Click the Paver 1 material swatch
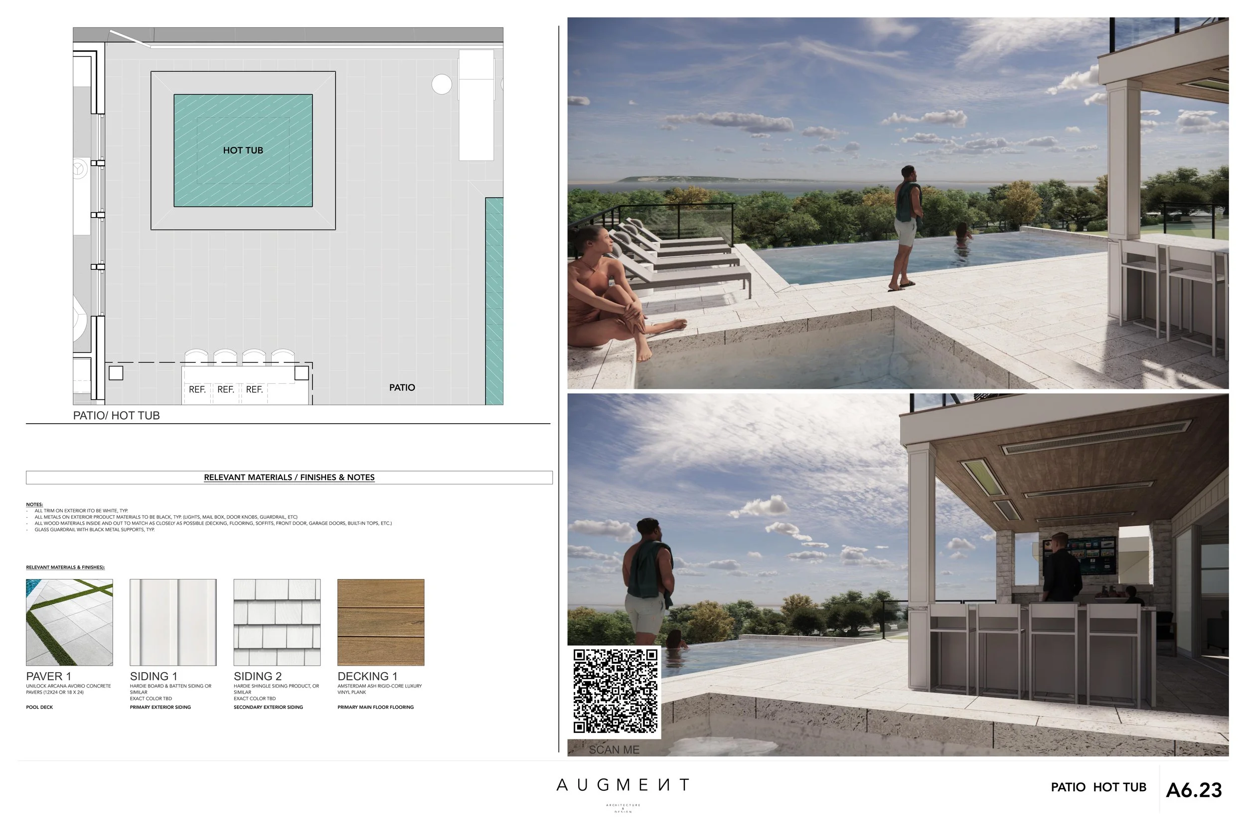The height and width of the screenshot is (830, 1246). click(x=69, y=622)
